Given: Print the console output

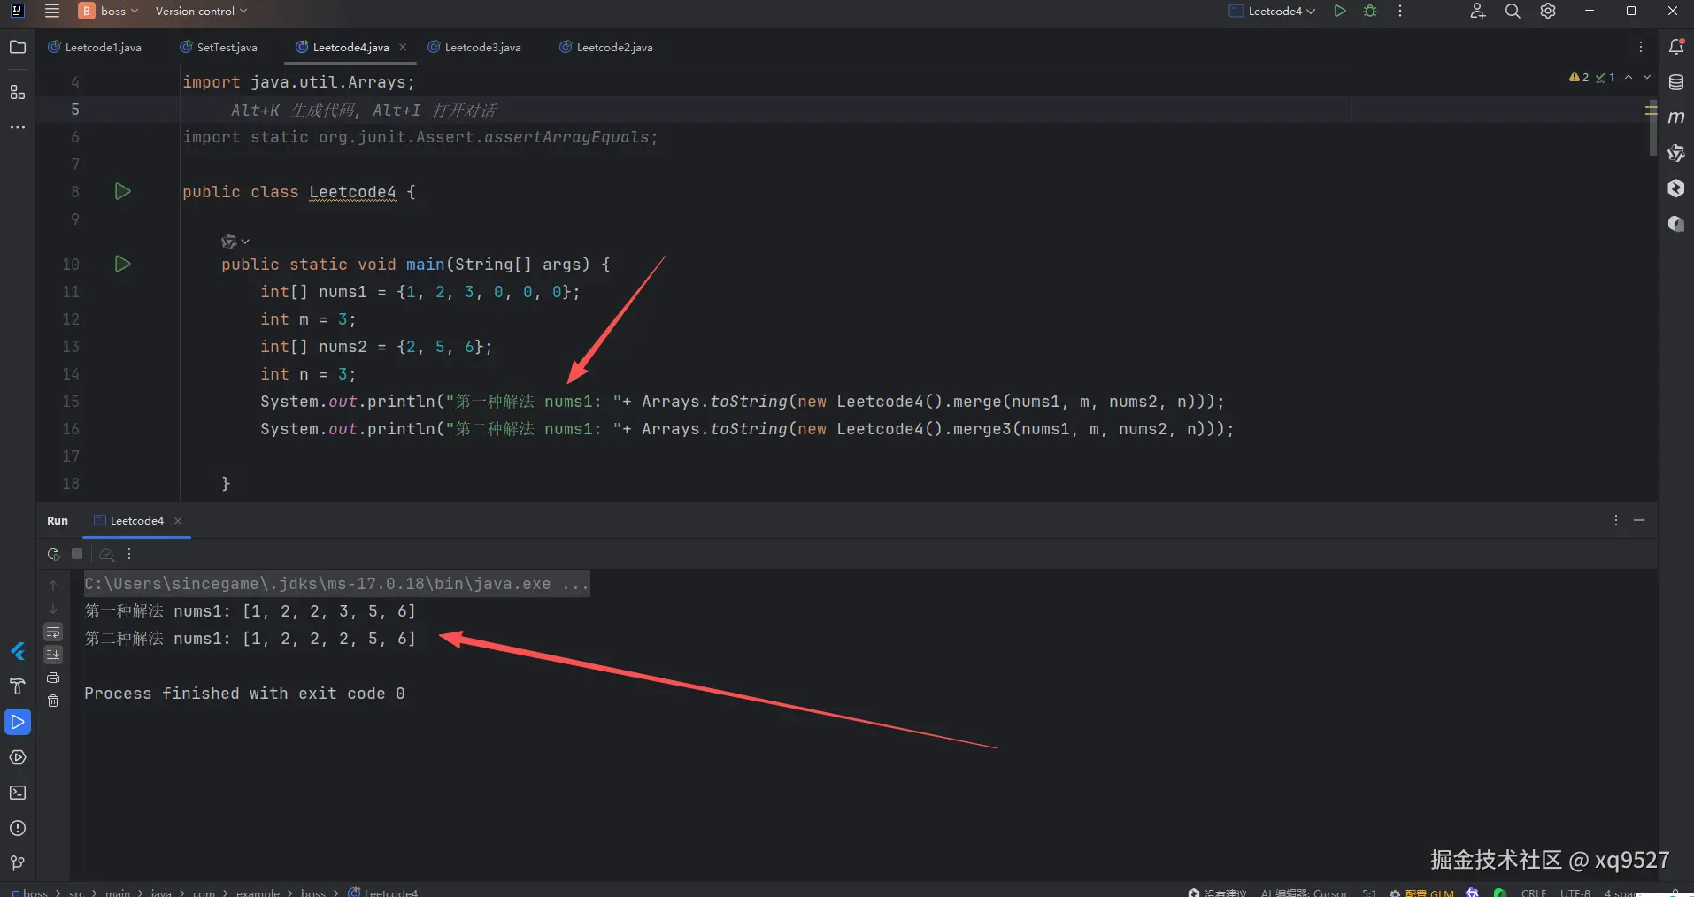Looking at the screenshot, I should (53, 678).
